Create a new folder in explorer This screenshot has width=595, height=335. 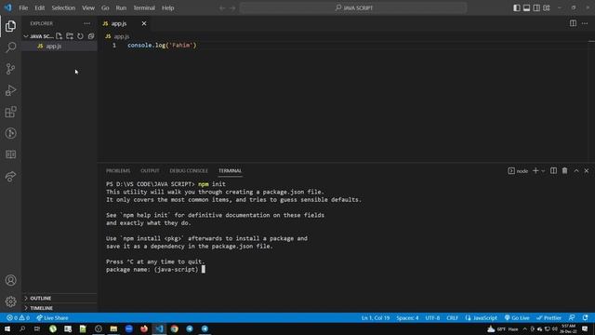click(x=70, y=36)
